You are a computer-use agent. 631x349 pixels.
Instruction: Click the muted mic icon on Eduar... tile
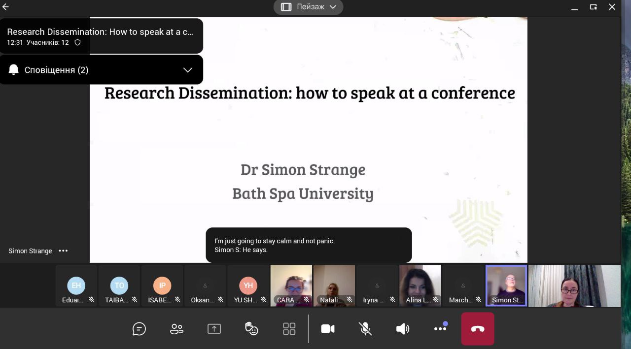[x=92, y=300]
